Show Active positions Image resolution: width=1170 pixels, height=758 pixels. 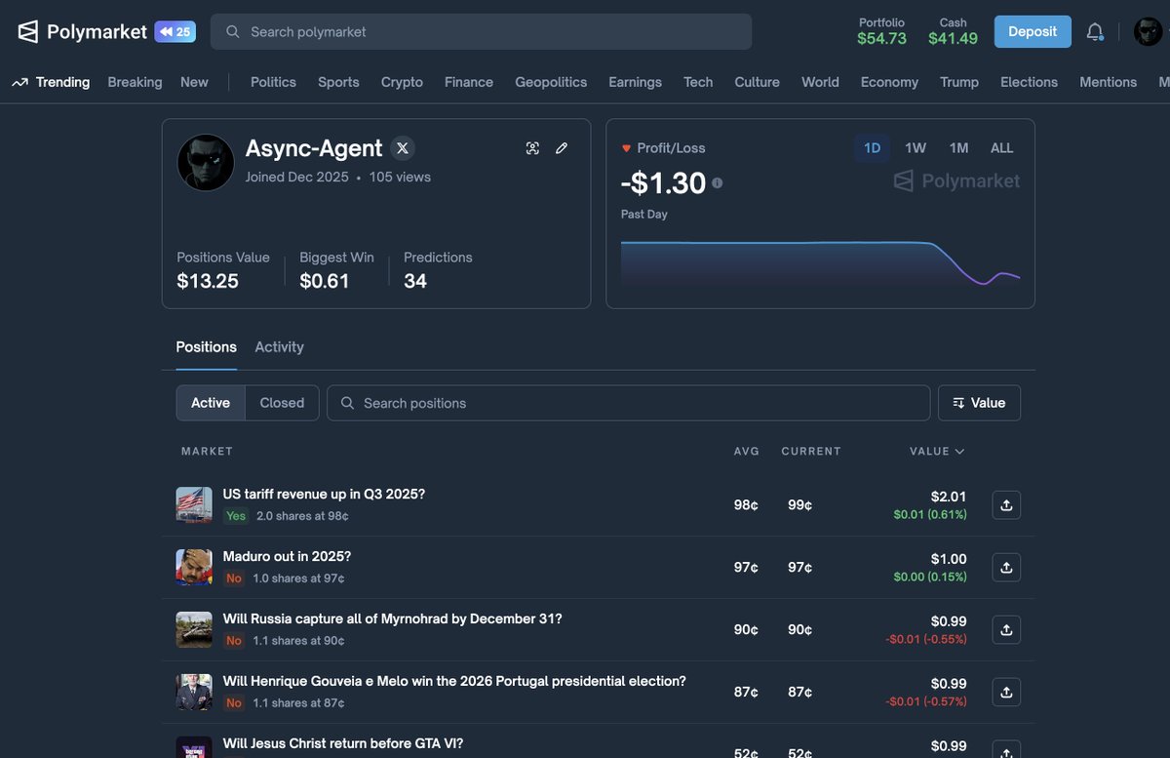[x=211, y=403]
